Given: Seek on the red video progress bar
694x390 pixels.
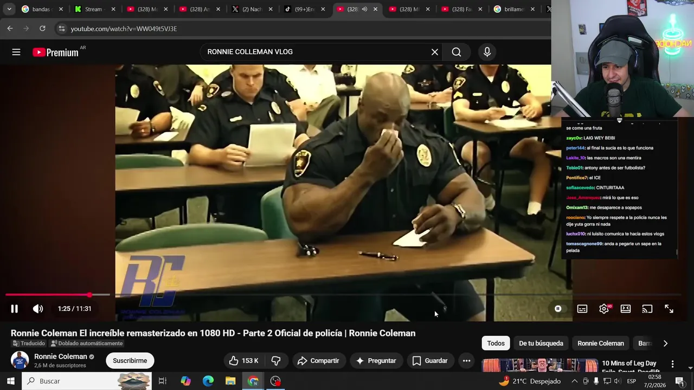Looking at the screenshot, I should pyautogui.click(x=47, y=295).
